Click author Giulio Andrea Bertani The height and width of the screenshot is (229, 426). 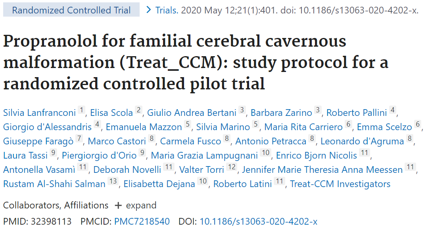pyautogui.click(x=192, y=113)
